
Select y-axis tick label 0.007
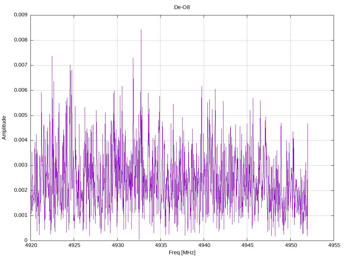click(x=21, y=65)
